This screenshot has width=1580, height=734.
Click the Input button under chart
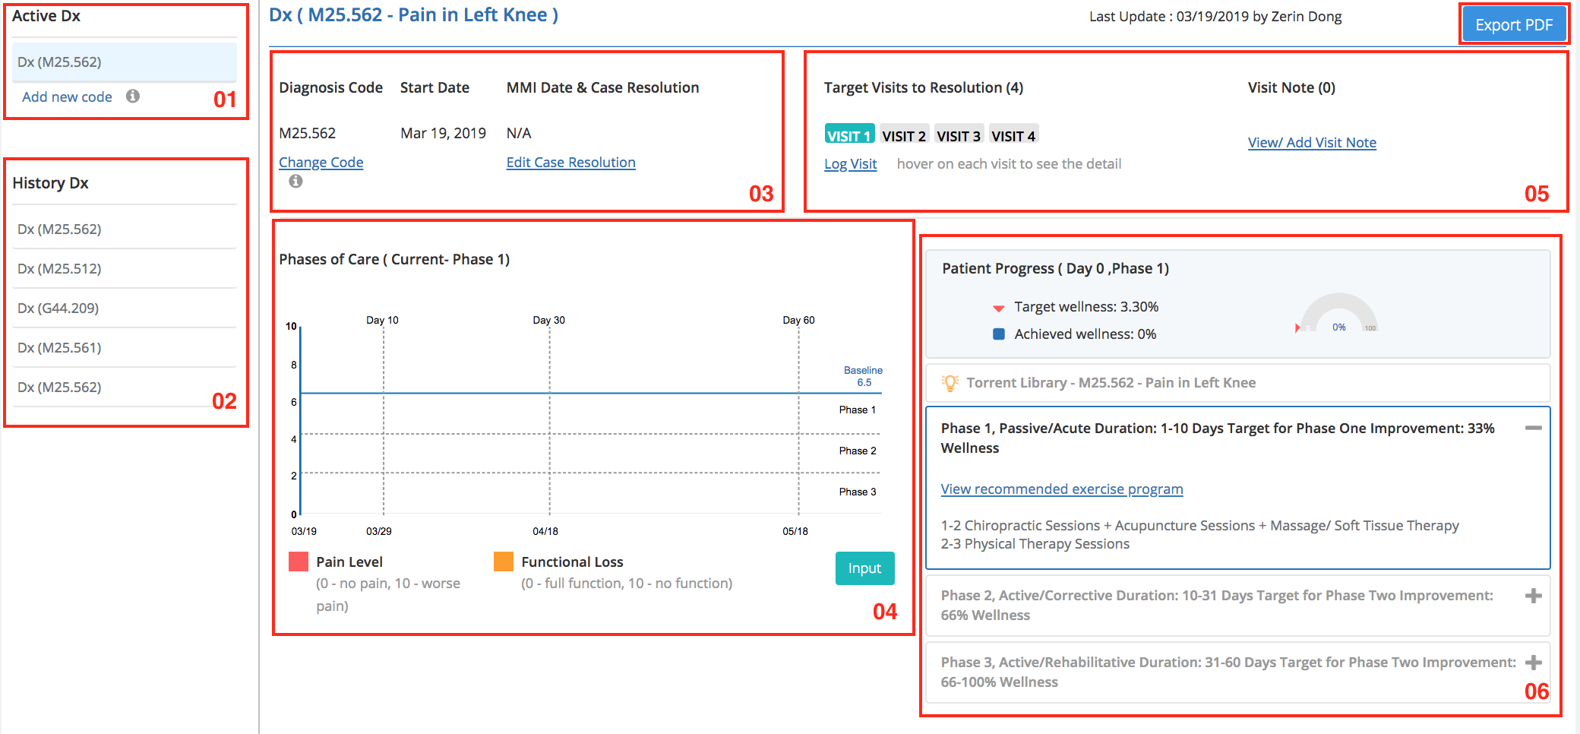(864, 568)
